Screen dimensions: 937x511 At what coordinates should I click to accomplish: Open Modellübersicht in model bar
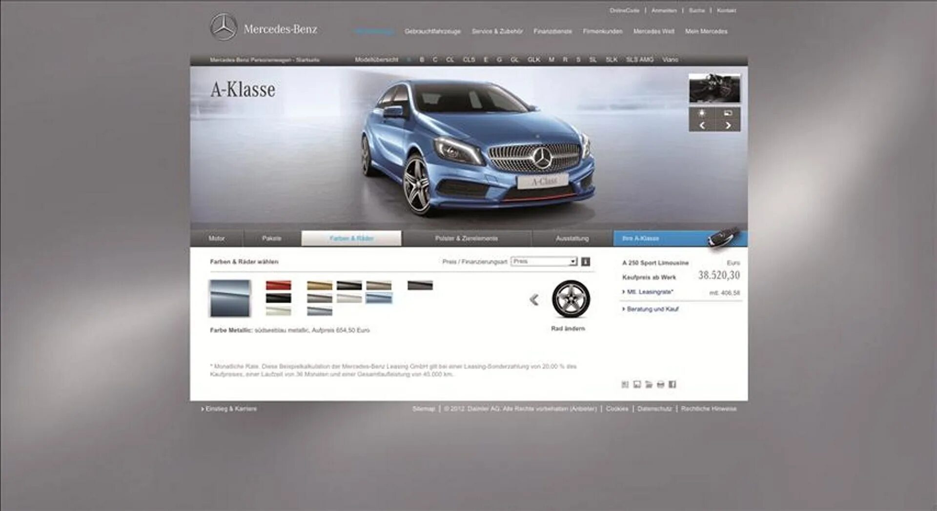tap(376, 60)
